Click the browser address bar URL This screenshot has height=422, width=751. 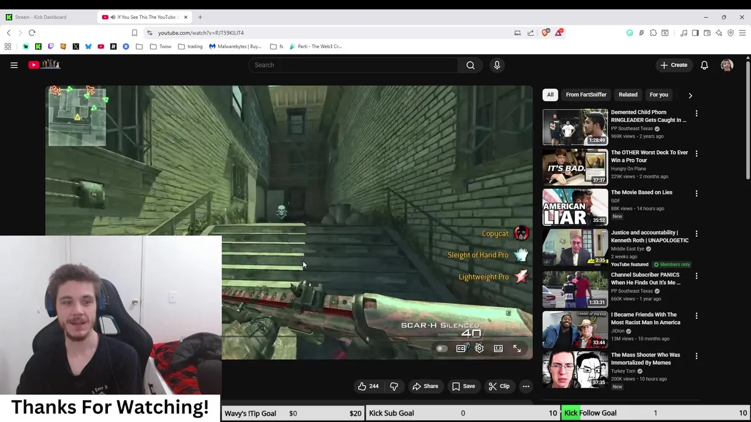201,33
